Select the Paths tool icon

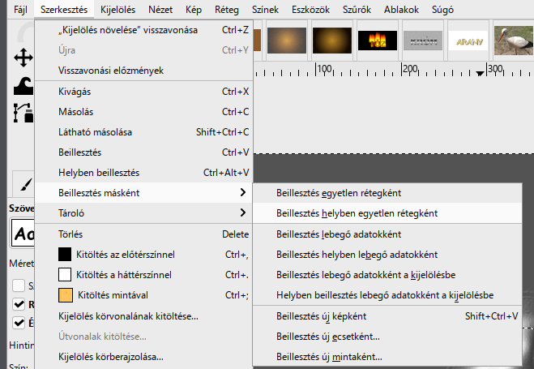(x=23, y=113)
